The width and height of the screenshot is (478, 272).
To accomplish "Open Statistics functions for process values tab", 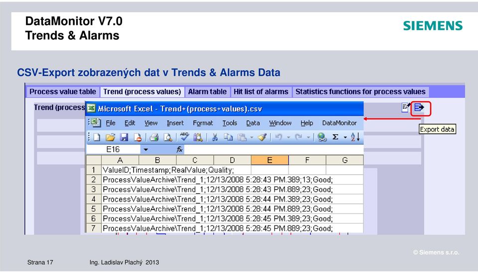I will coord(360,92).
